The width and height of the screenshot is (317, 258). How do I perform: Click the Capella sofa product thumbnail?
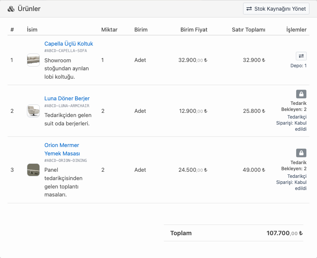click(33, 60)
